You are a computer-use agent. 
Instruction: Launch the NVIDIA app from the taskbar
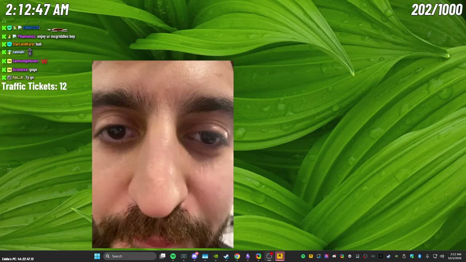click(216, 256)
